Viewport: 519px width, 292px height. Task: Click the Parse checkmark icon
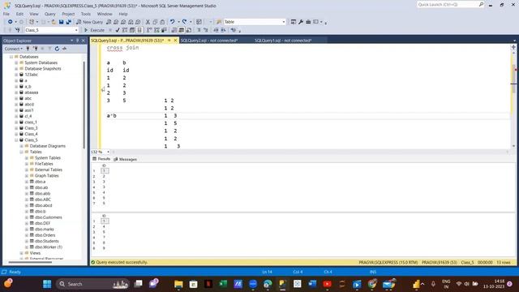(117, 30)
